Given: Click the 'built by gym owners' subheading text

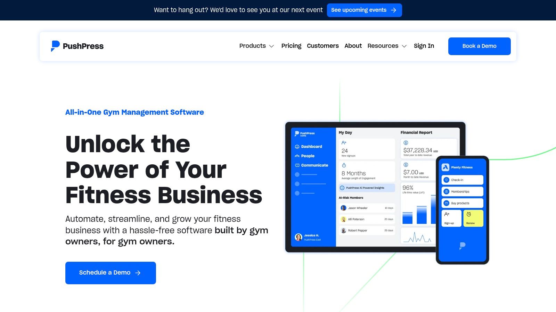Looking at the screenshot, I should [167, 236].
